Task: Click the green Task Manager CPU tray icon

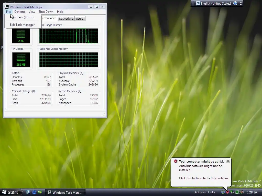Action: click(x=237, y=192)
